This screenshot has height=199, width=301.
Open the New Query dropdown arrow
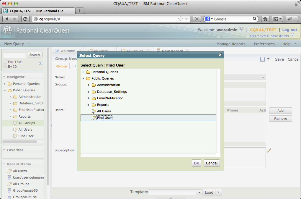pyautogui.click(x=29, y=43)
